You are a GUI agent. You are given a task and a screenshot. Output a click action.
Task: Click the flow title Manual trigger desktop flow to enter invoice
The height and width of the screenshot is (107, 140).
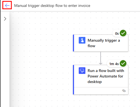(52, 6)
